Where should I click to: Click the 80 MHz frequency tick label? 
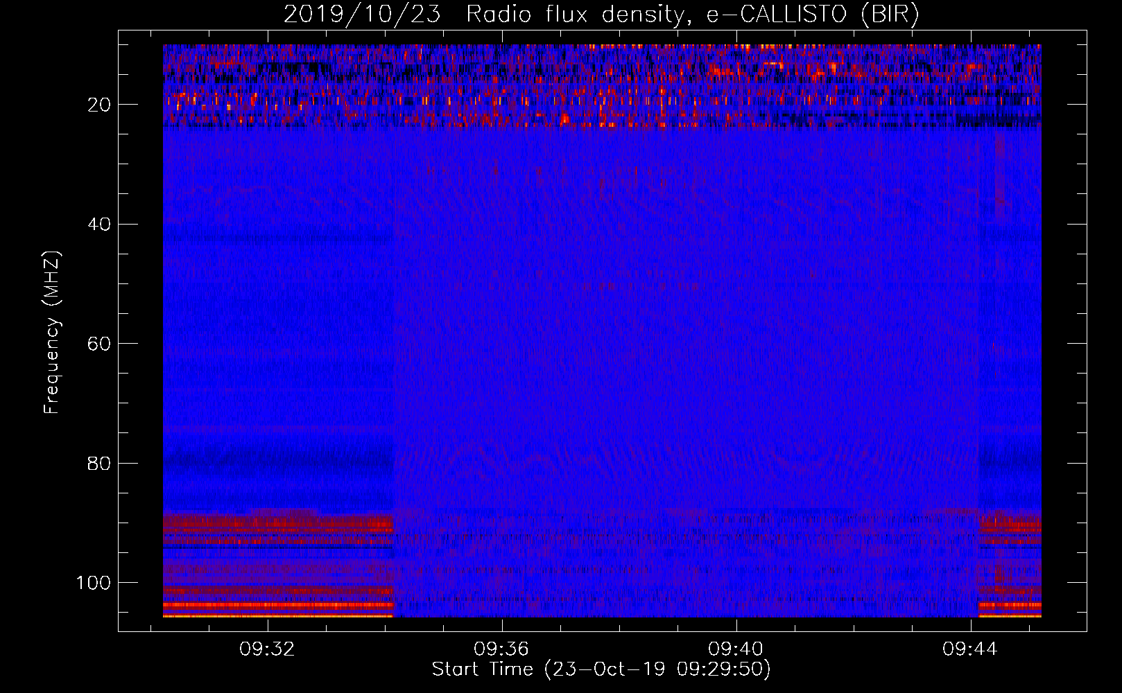99,463
